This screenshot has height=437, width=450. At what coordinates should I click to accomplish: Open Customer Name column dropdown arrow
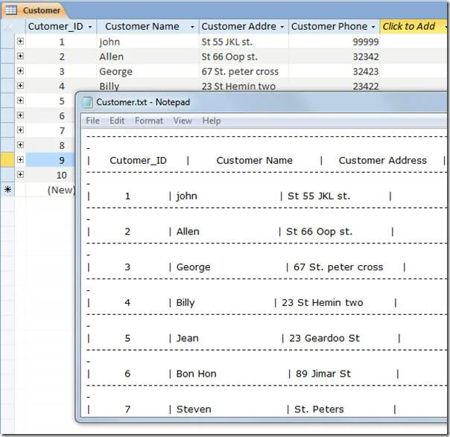point(192,27)
